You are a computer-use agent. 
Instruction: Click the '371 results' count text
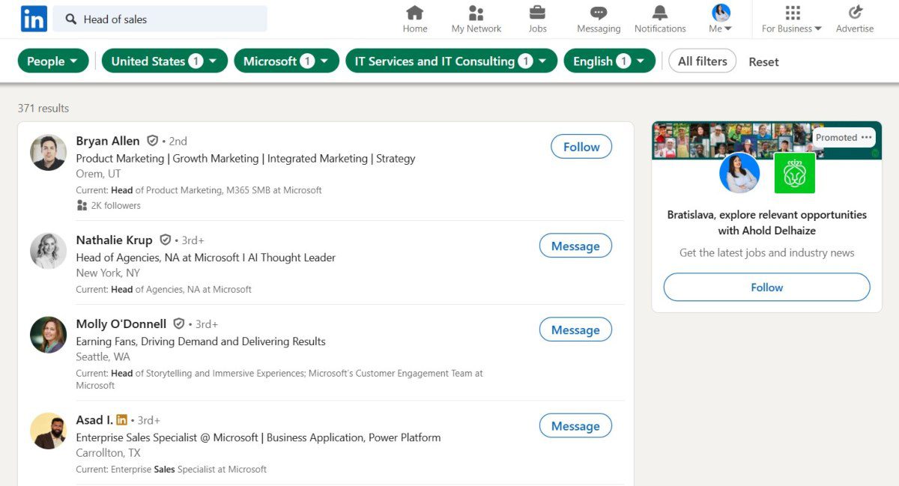43,109
